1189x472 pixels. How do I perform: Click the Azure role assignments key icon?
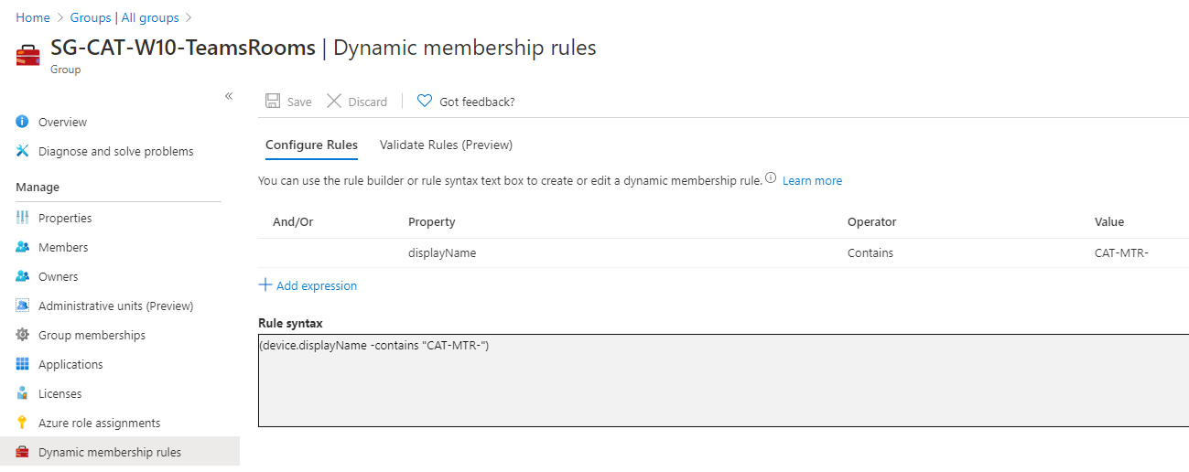tap(23, 423)
